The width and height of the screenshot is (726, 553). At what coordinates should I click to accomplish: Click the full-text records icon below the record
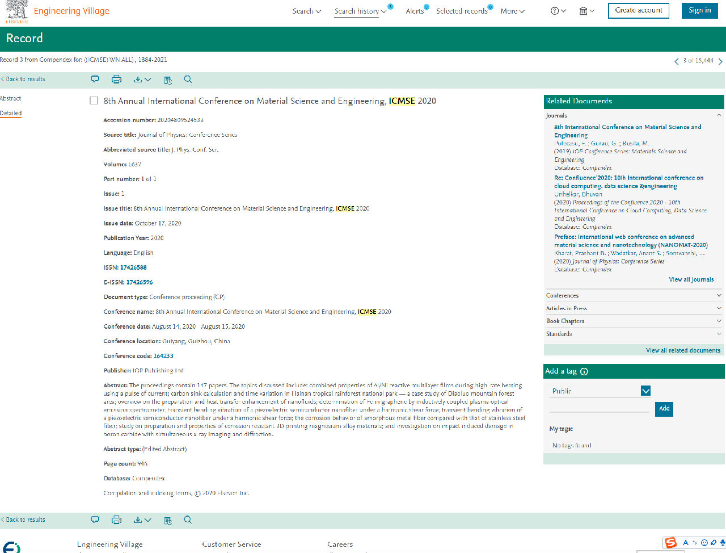point(168,520)
